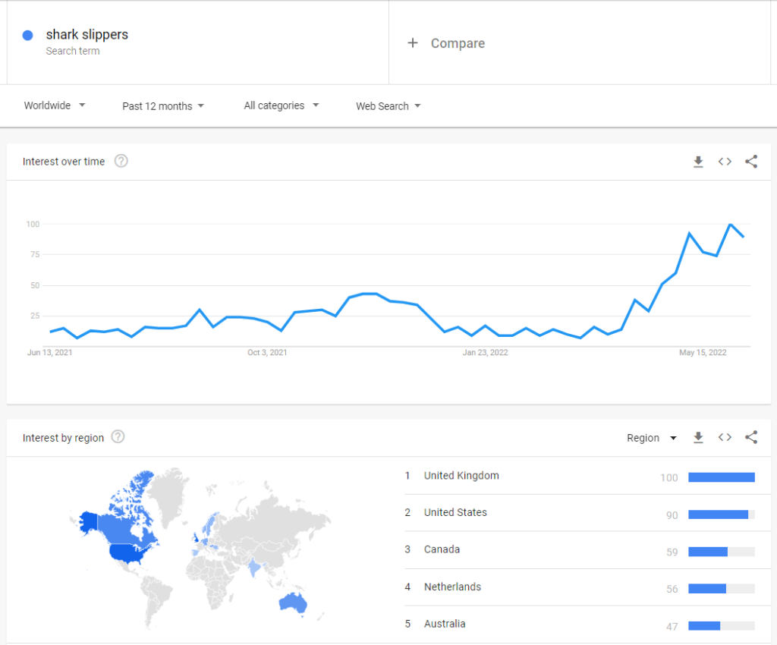The width and height of the screenshot is (777, 645).
Task: Click the blue dot for shark slippers
Action: click(28, 35)
